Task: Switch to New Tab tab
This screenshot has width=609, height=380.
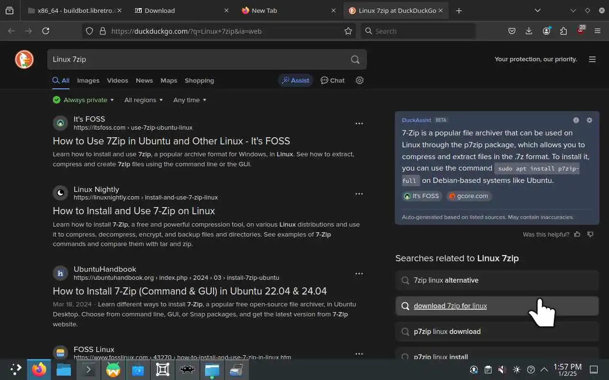Action: (289, 10)
